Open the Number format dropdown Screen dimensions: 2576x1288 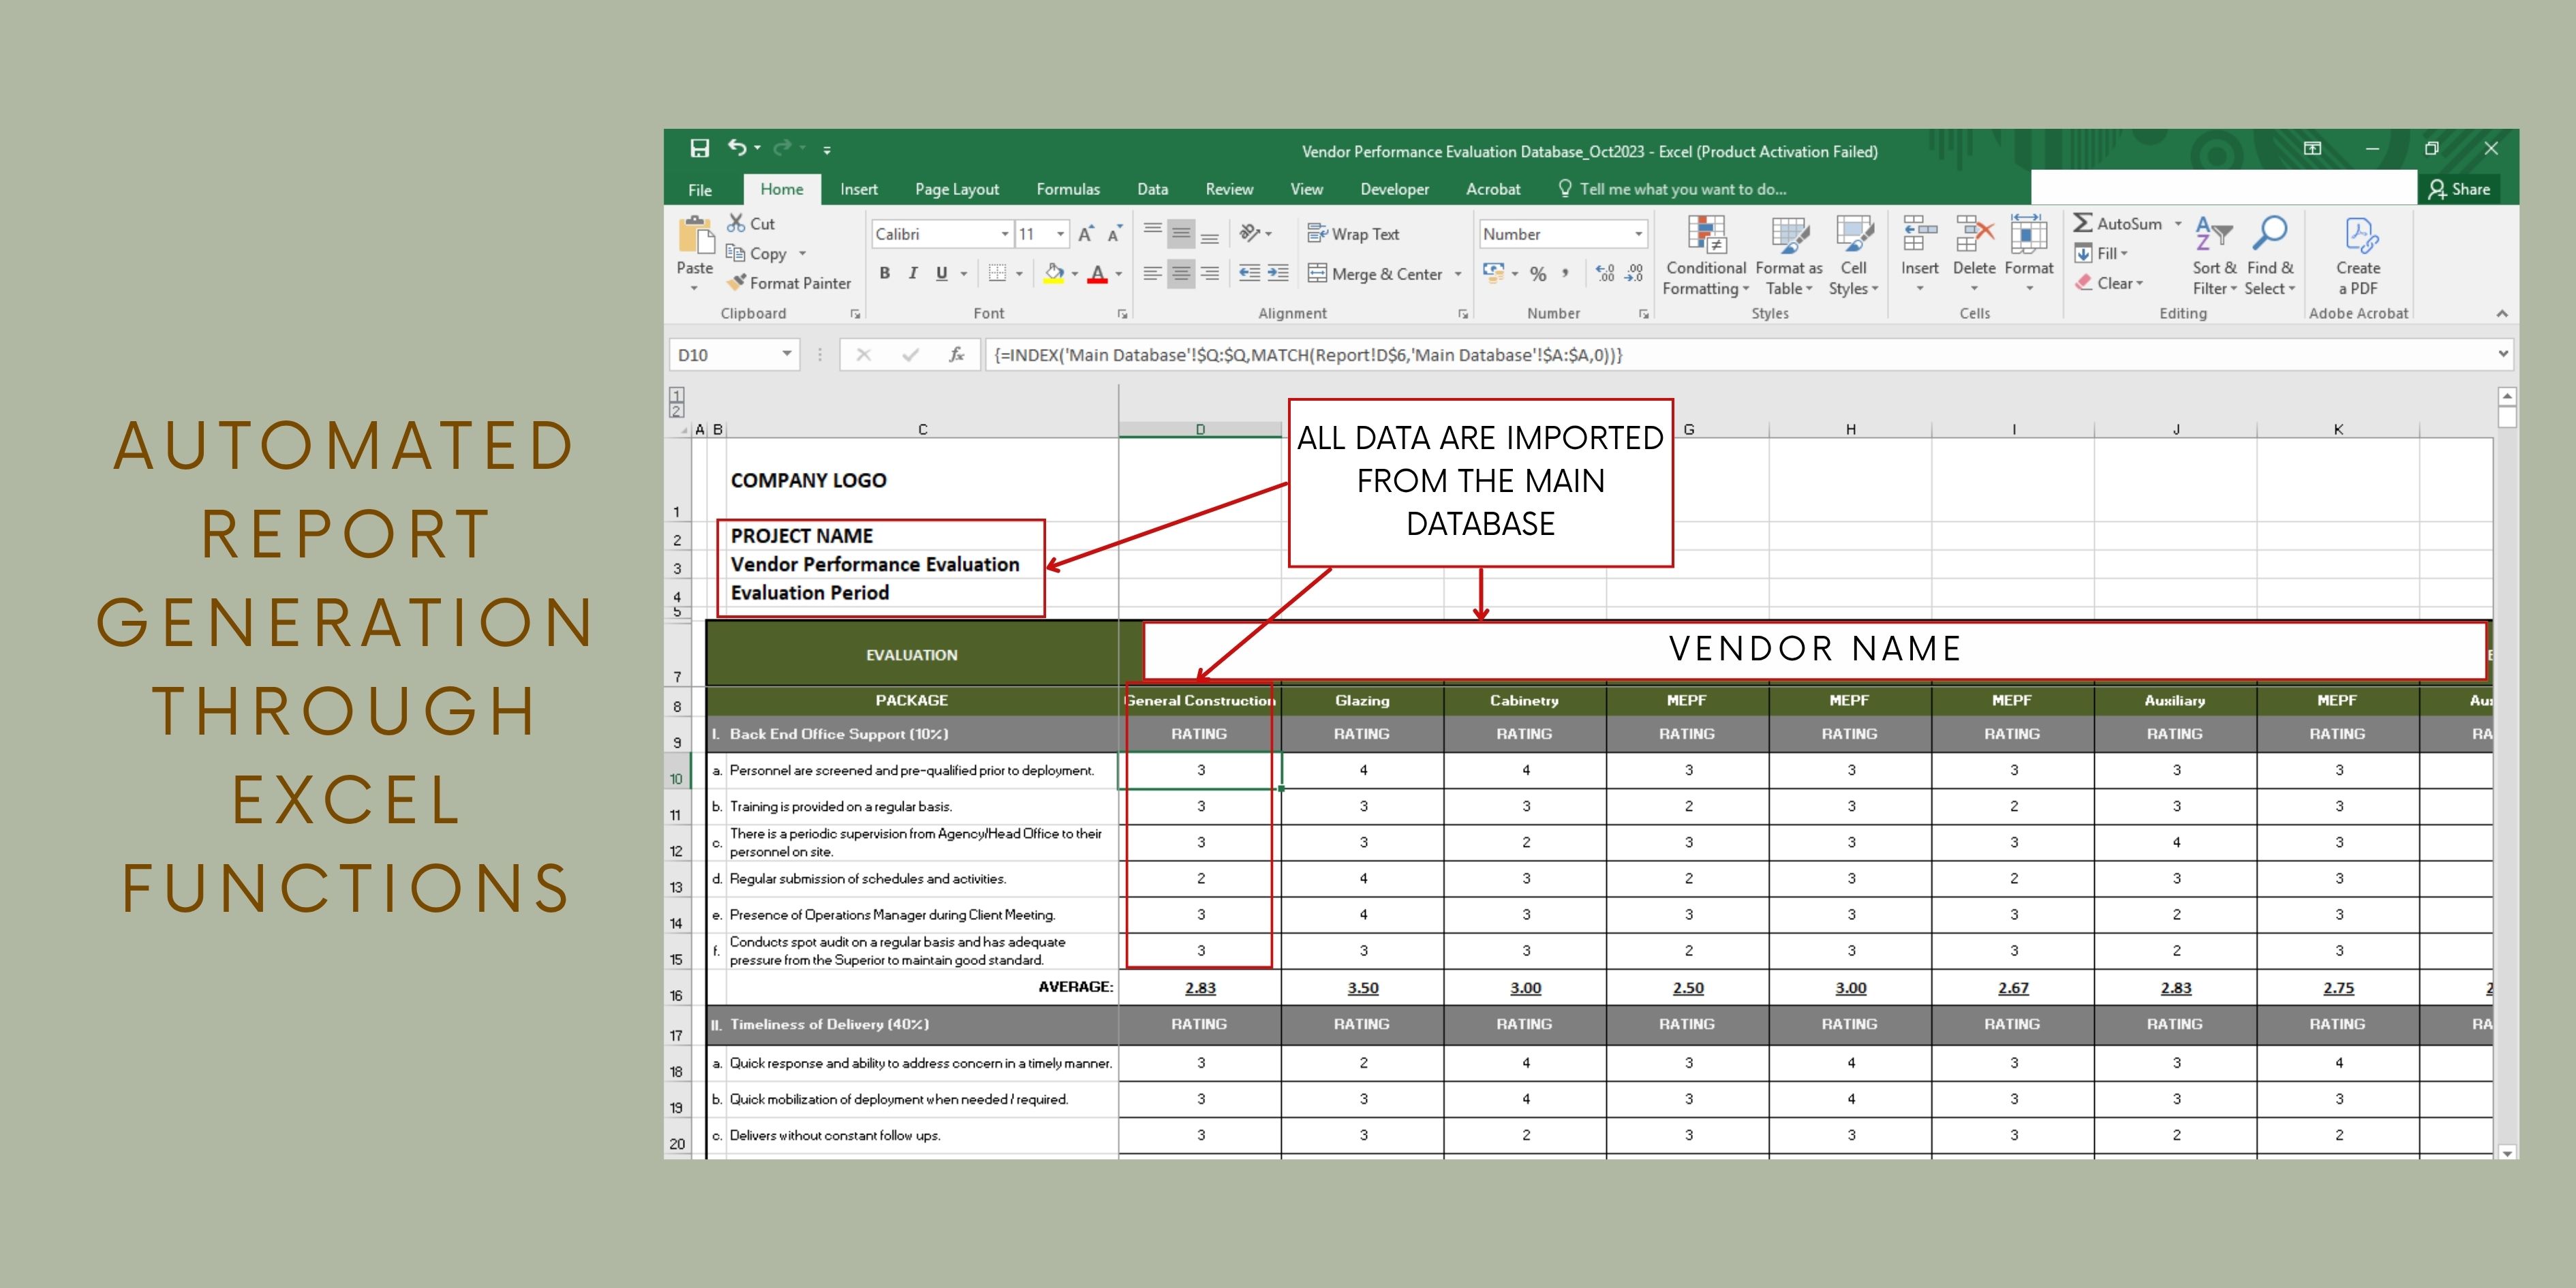tap(1638, 234)
